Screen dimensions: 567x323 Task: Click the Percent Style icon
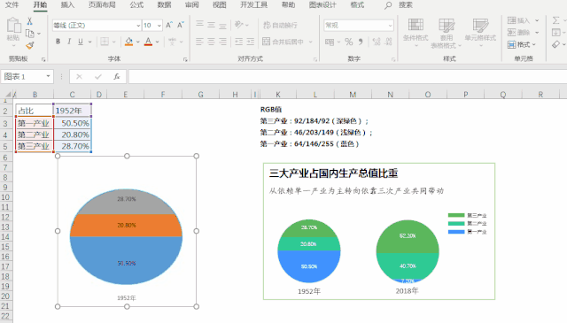pos(348,42)
